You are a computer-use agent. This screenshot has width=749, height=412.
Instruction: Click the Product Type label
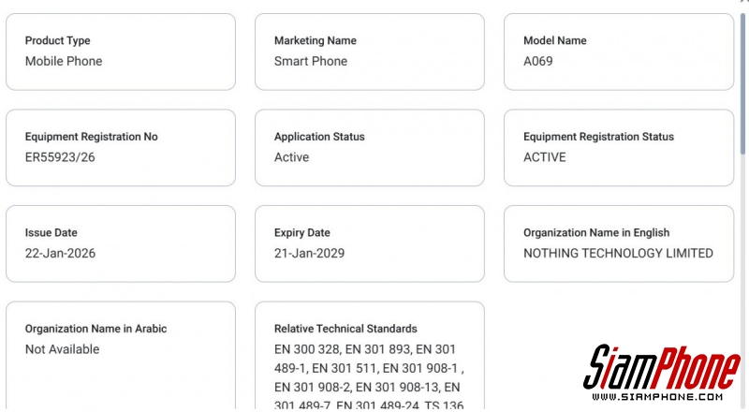pos(57,41)
